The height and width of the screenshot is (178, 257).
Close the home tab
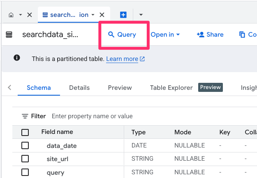30,15
